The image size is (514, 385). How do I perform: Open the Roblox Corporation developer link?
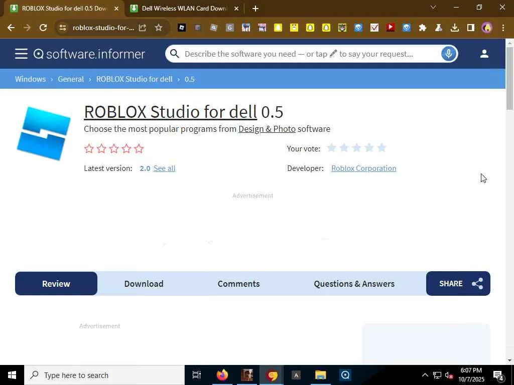(363, 168)
